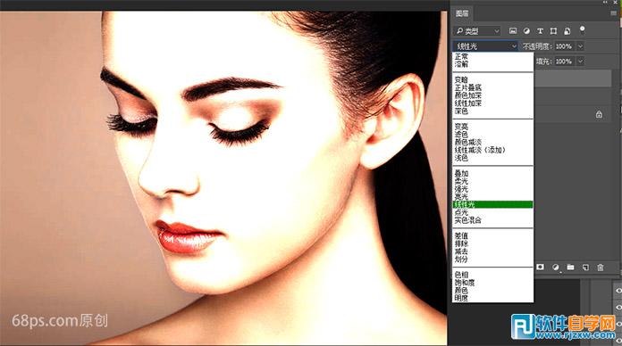Toggle the topmost eye visibility icon
This screenshot has height=346, width=622.
pyautogui.click(x=618, y=291)
